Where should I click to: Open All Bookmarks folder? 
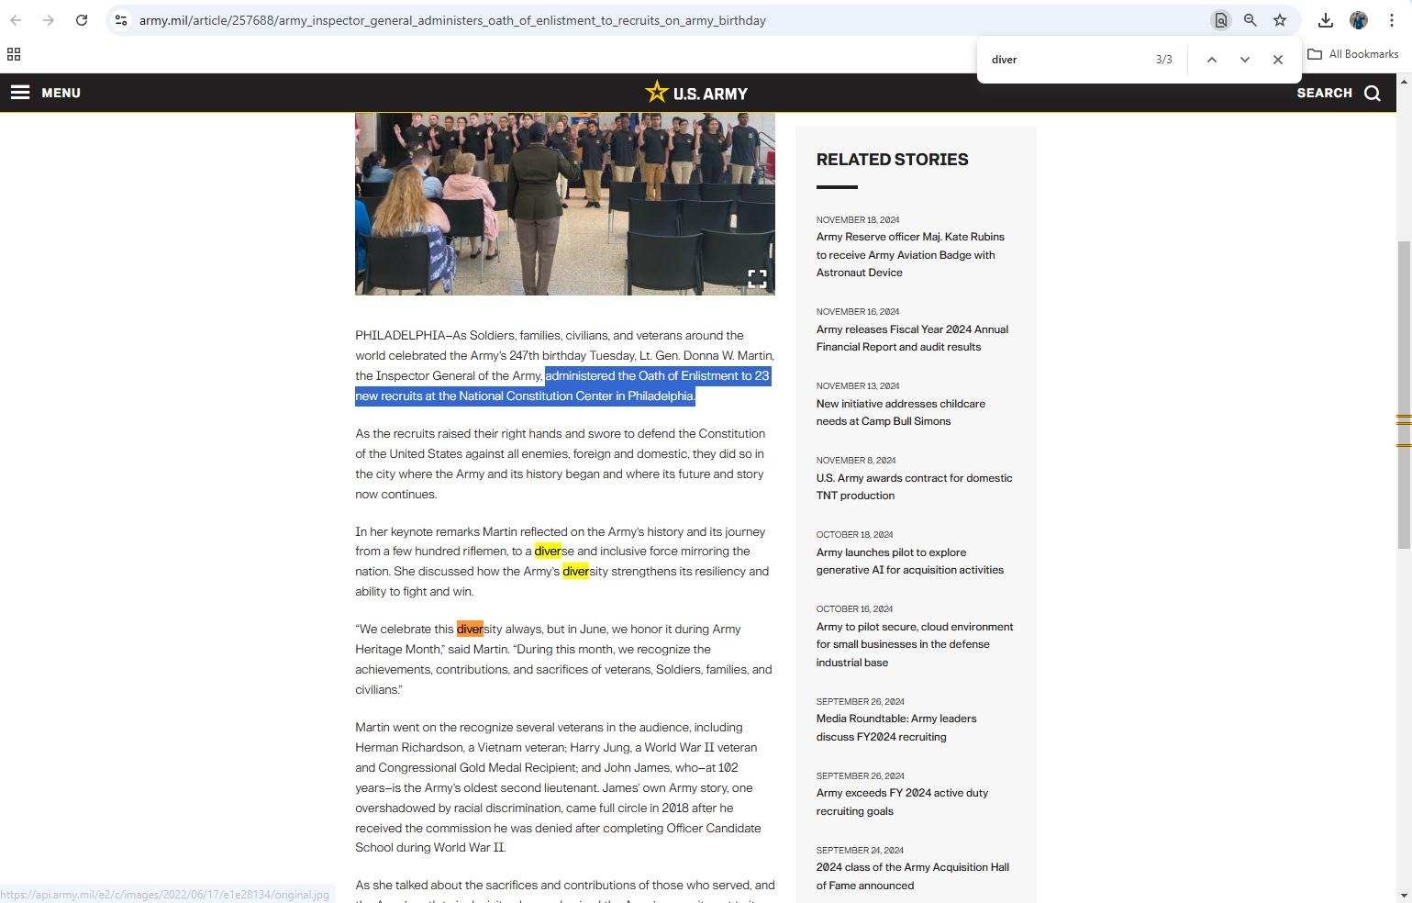[1353, 54]
